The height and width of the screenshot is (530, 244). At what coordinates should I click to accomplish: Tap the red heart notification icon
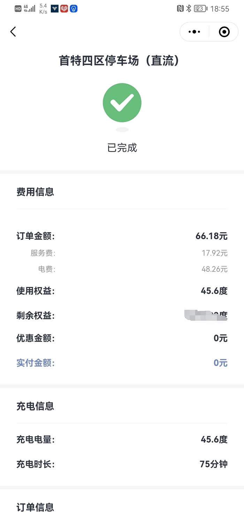click(x=64, y=9)
